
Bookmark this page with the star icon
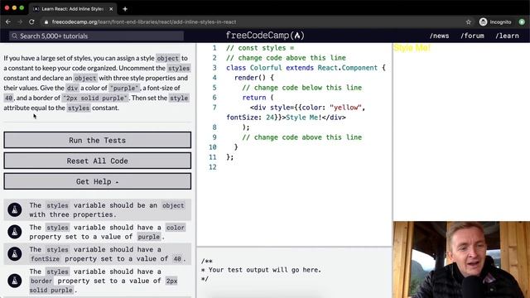coord(468,22)
